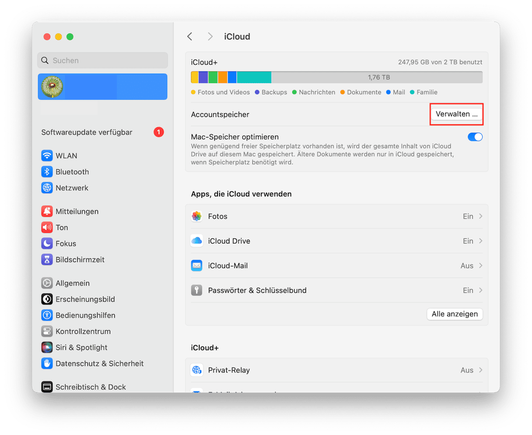
Task: Click the search magnifier icon
Action: (45, 60)
